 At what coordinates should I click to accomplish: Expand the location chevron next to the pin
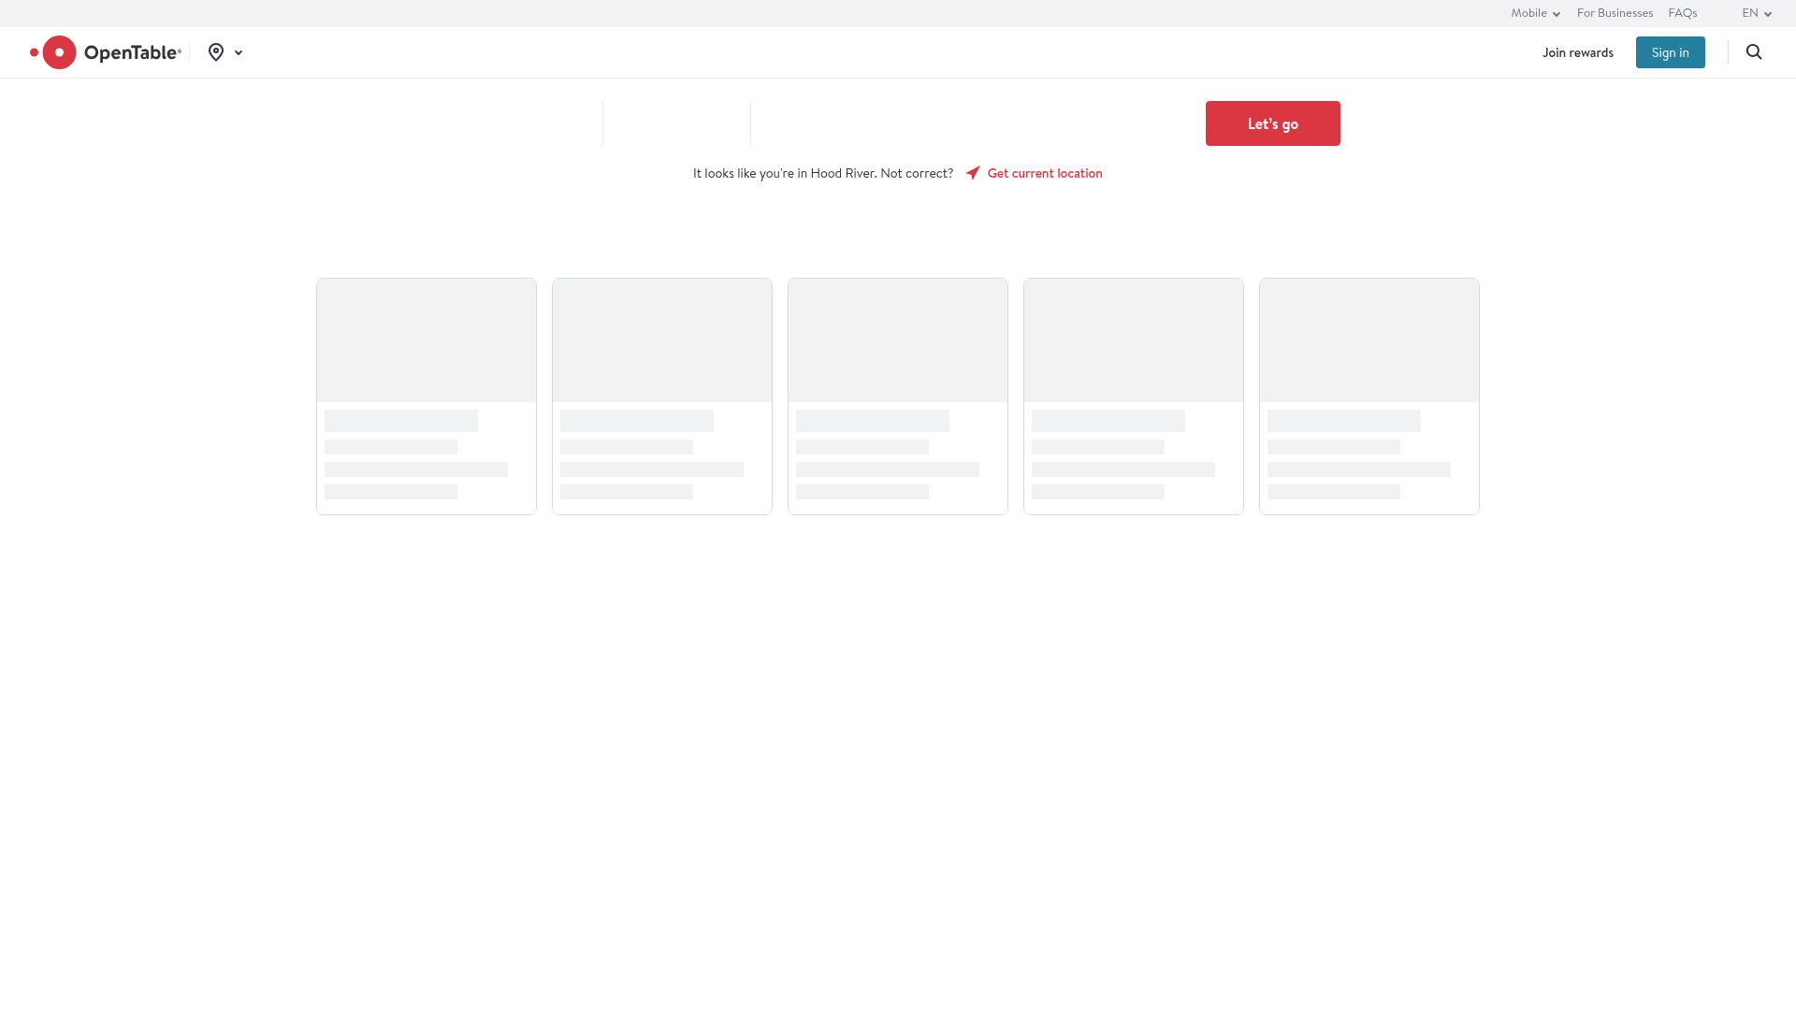tap(238, 52)
